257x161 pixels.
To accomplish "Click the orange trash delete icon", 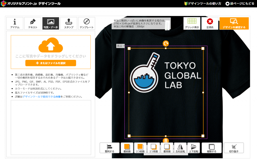I will point(166,140).
